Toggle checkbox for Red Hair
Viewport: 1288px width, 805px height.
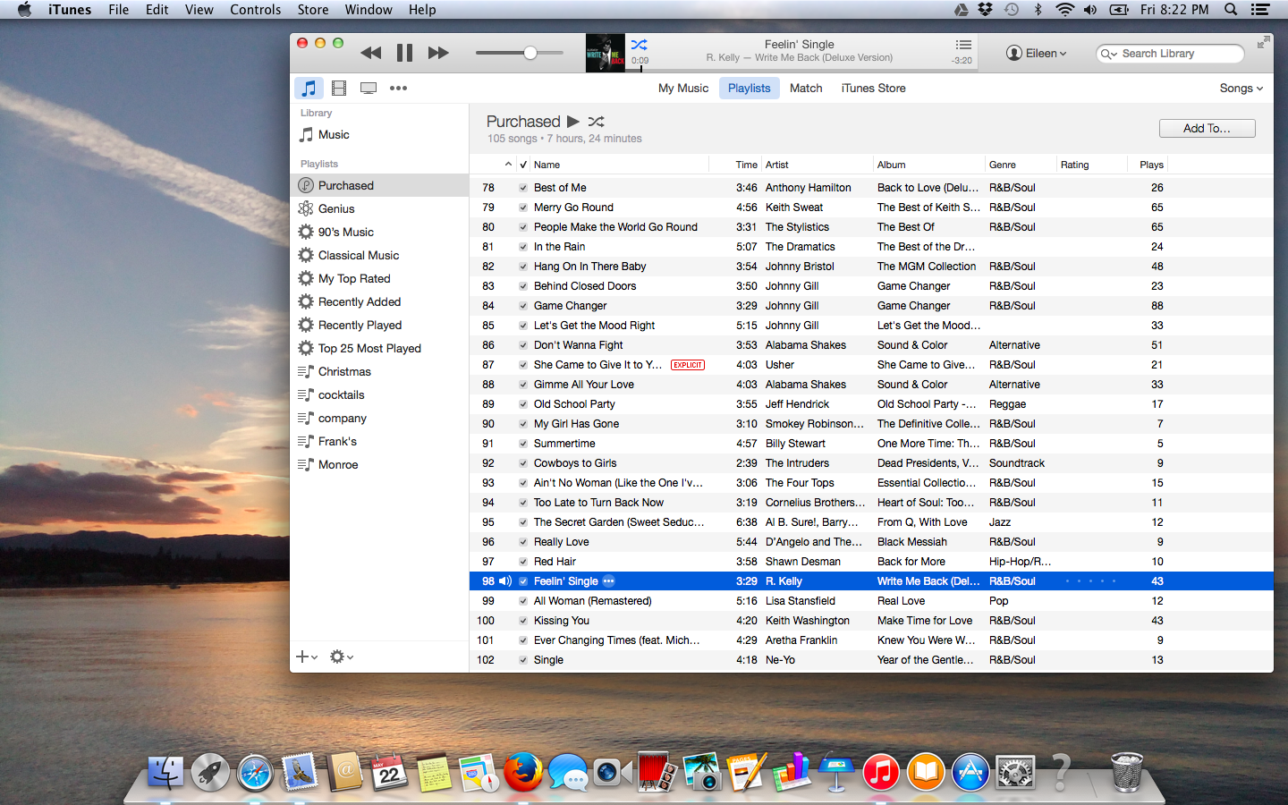click(x=523, y=562)
